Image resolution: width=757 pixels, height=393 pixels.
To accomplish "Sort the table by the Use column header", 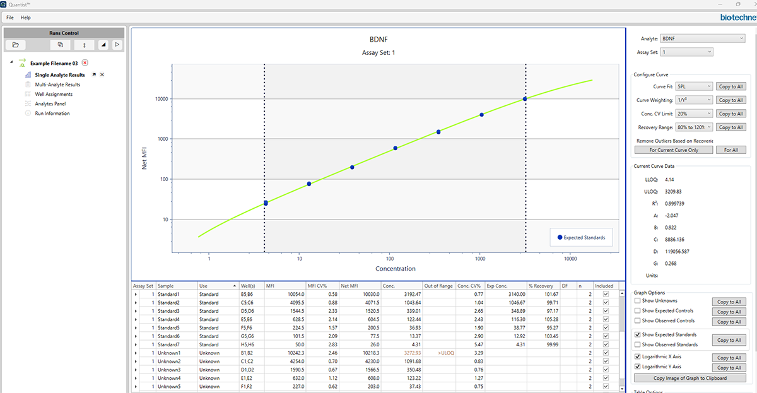I will point(218,286).
